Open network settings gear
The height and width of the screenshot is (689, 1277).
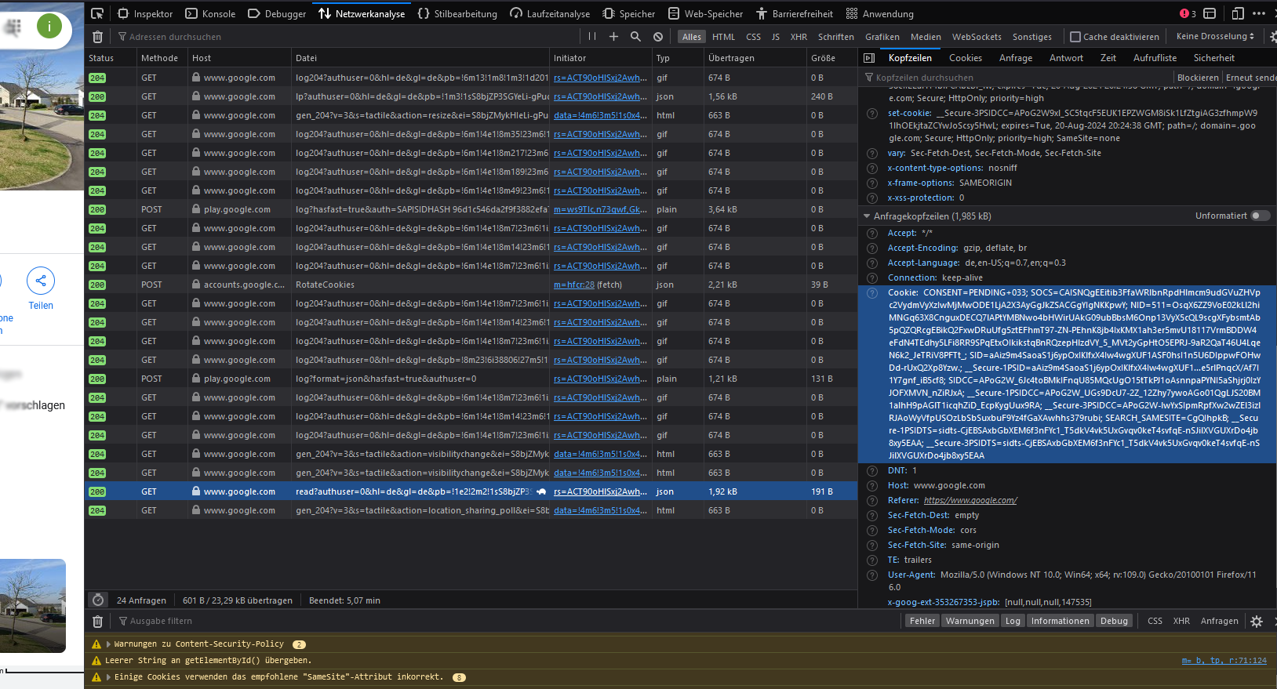(x=1272, y=37)
